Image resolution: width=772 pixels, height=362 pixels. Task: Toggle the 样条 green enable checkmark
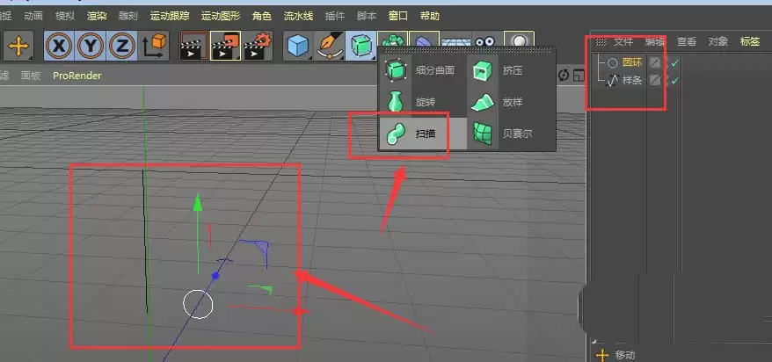tap(675, 80)
